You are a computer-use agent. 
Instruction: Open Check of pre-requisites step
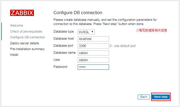26,32
